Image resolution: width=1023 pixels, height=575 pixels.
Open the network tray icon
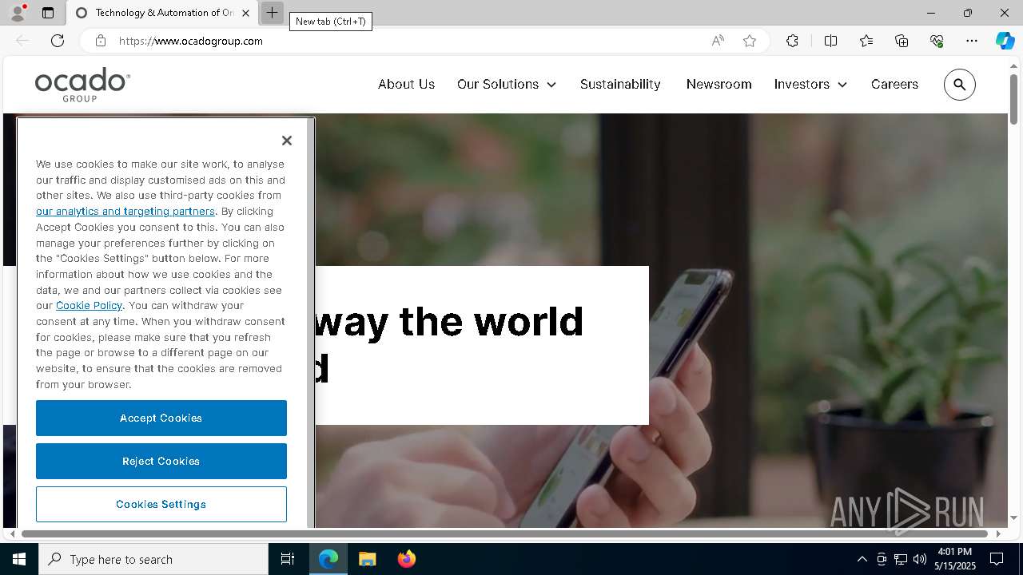coord(901,559)
